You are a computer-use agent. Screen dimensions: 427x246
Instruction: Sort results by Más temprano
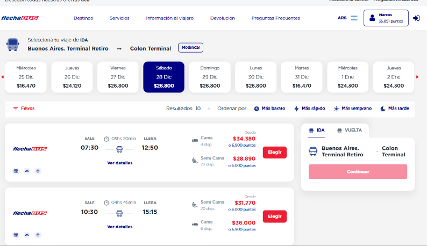click(x=353, y=108)
